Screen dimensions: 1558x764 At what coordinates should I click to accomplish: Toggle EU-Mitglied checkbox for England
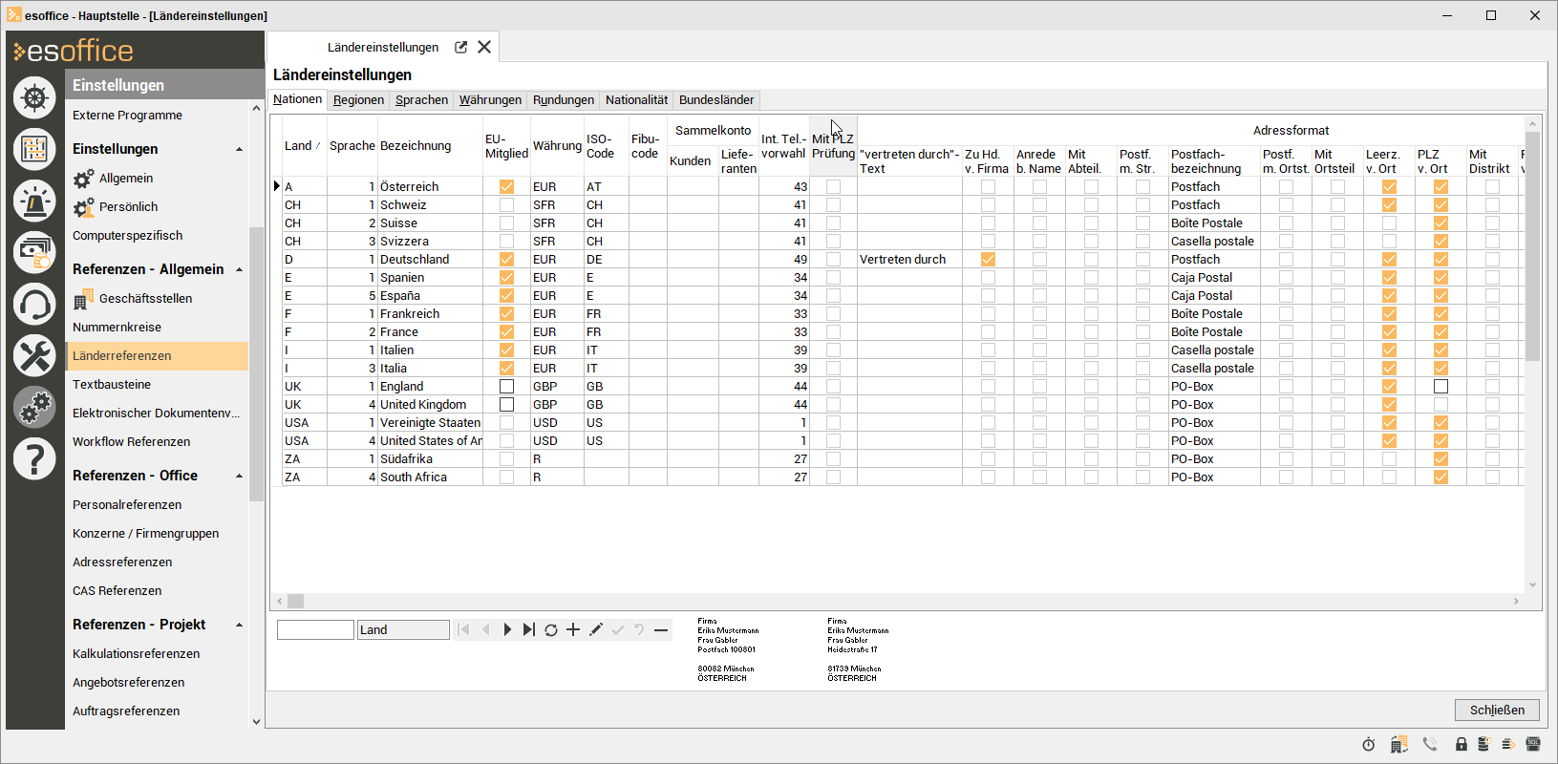(506, 387)
